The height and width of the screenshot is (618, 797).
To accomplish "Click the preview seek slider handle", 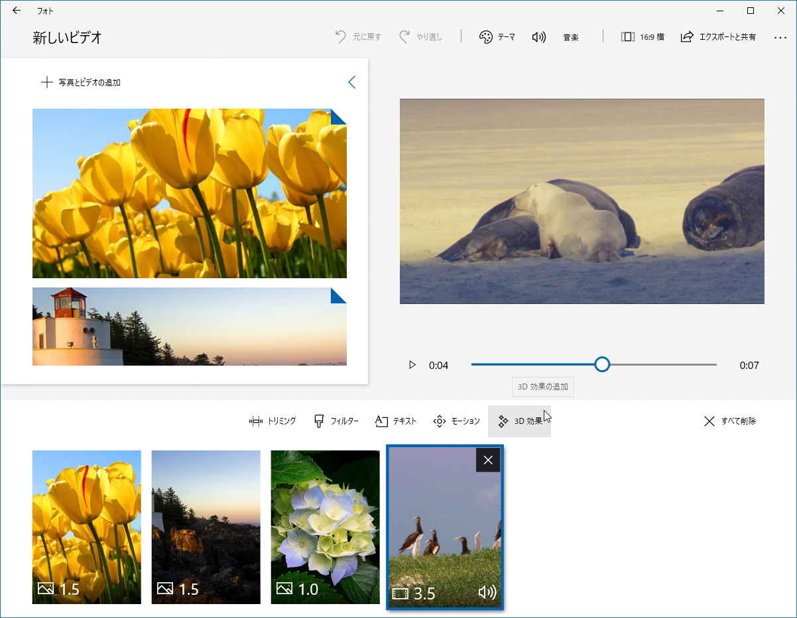I will (602, 364).
